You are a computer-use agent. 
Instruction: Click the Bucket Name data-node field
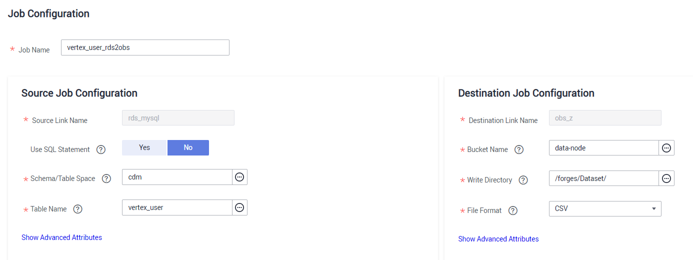click(604, 148)
